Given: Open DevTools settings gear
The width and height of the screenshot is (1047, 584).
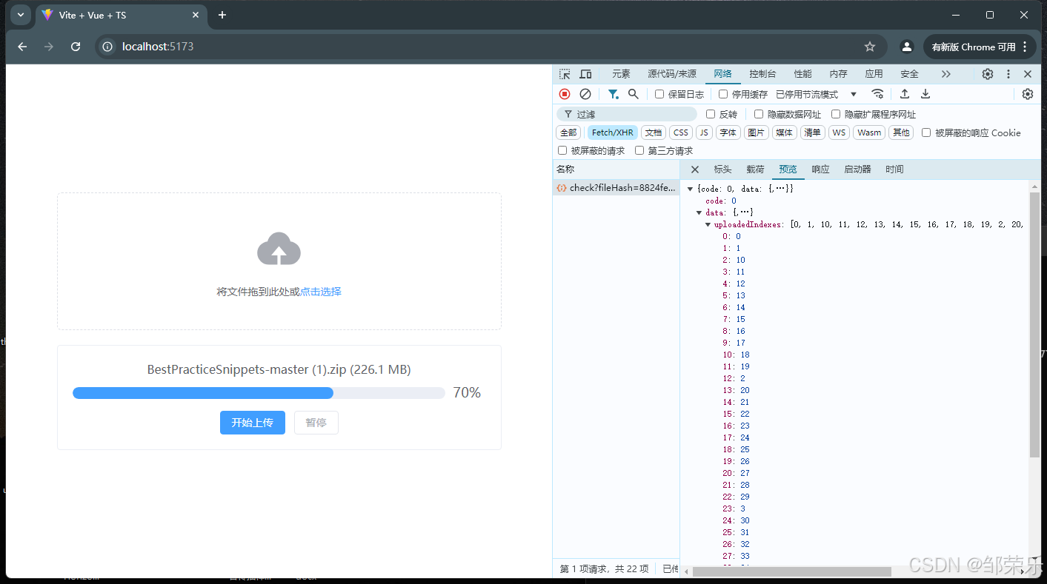Looking at the screenshot, I should coord(988,74).
